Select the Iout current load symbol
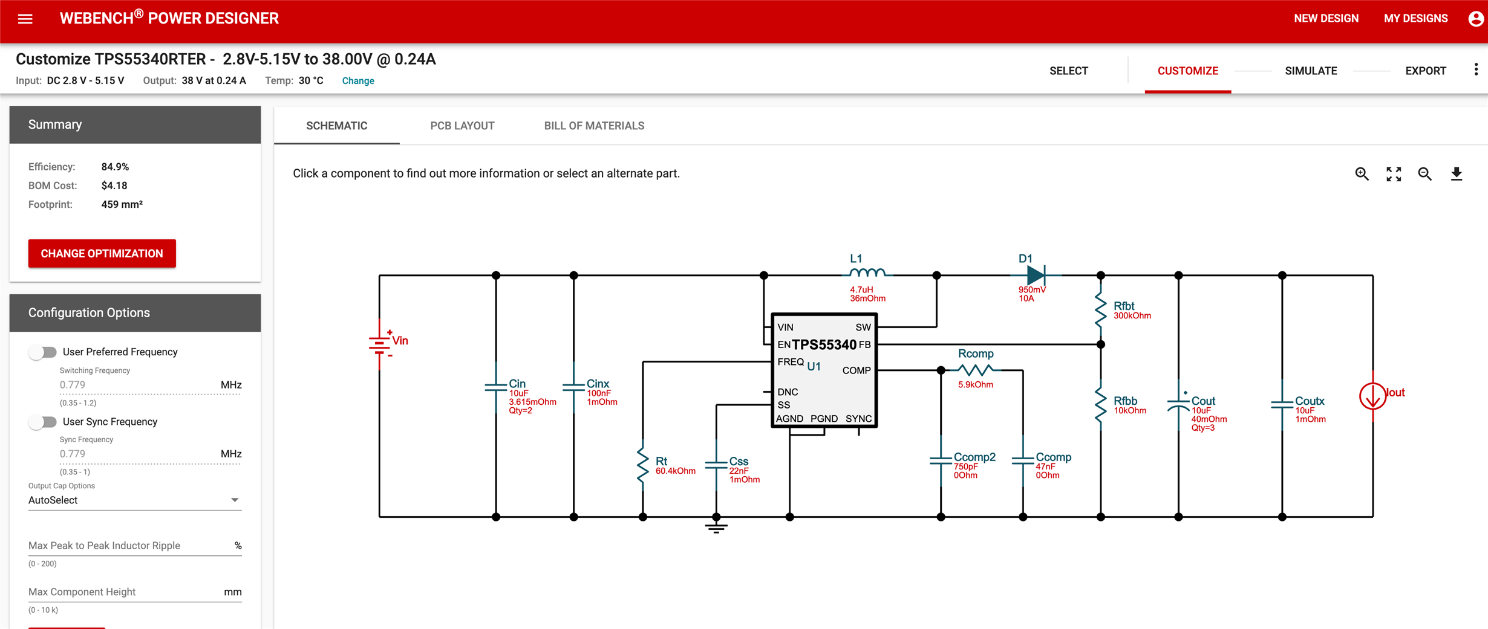1488x629 pixels. coord(1372,397)
